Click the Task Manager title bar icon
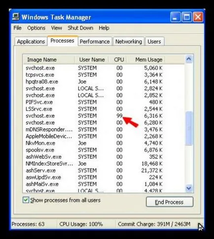 coord(16,17)
